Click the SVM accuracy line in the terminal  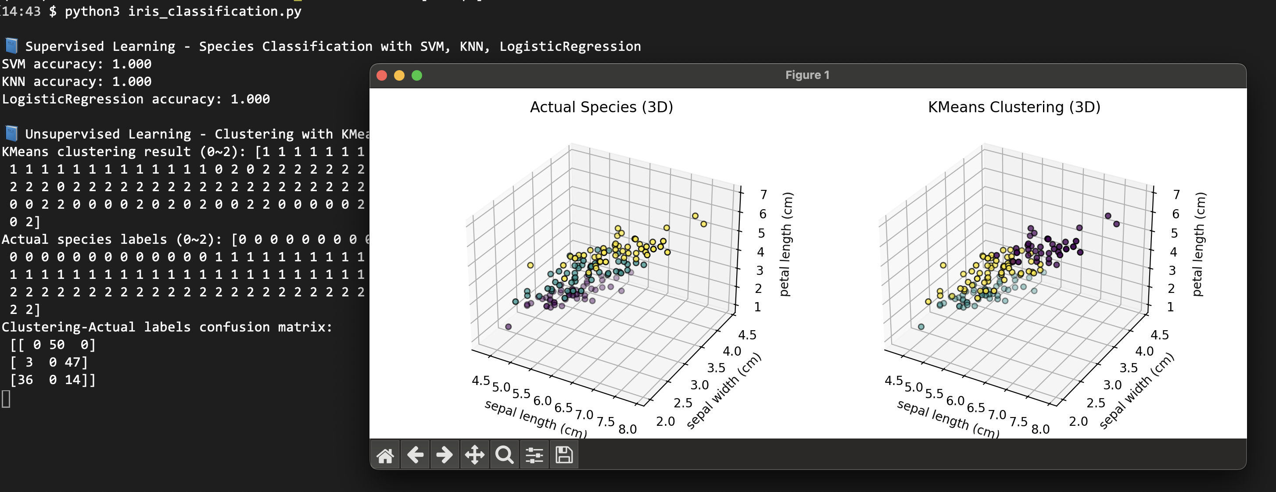(77, 64)
